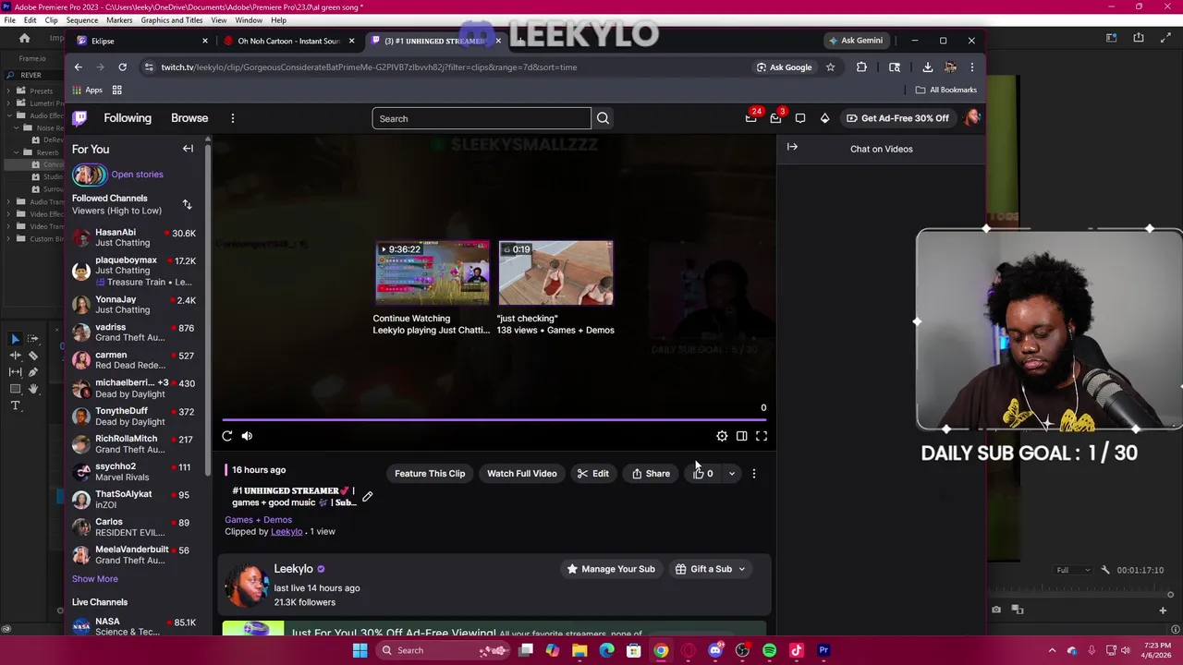Switch the clip player to theatre mode
This screenshot has width=1183, height=665.
pyautogui.click(x=741, y=436)
